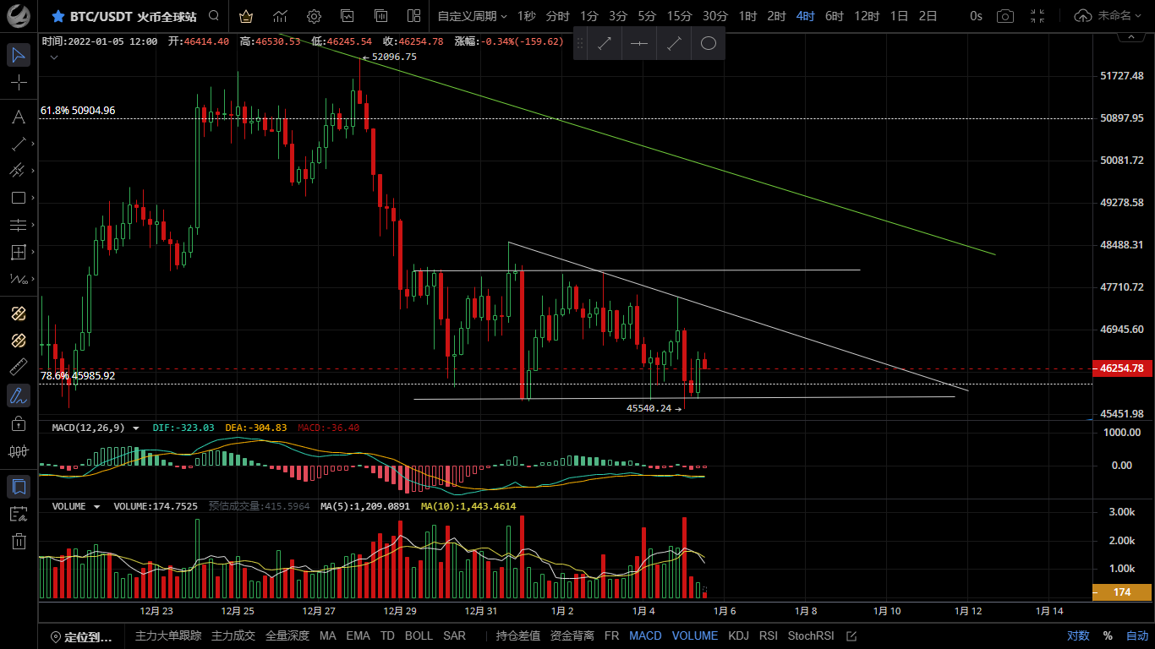Switch to the 1时 timeframe
This screenshot has height=649, width=1155.
pos(747,16)
